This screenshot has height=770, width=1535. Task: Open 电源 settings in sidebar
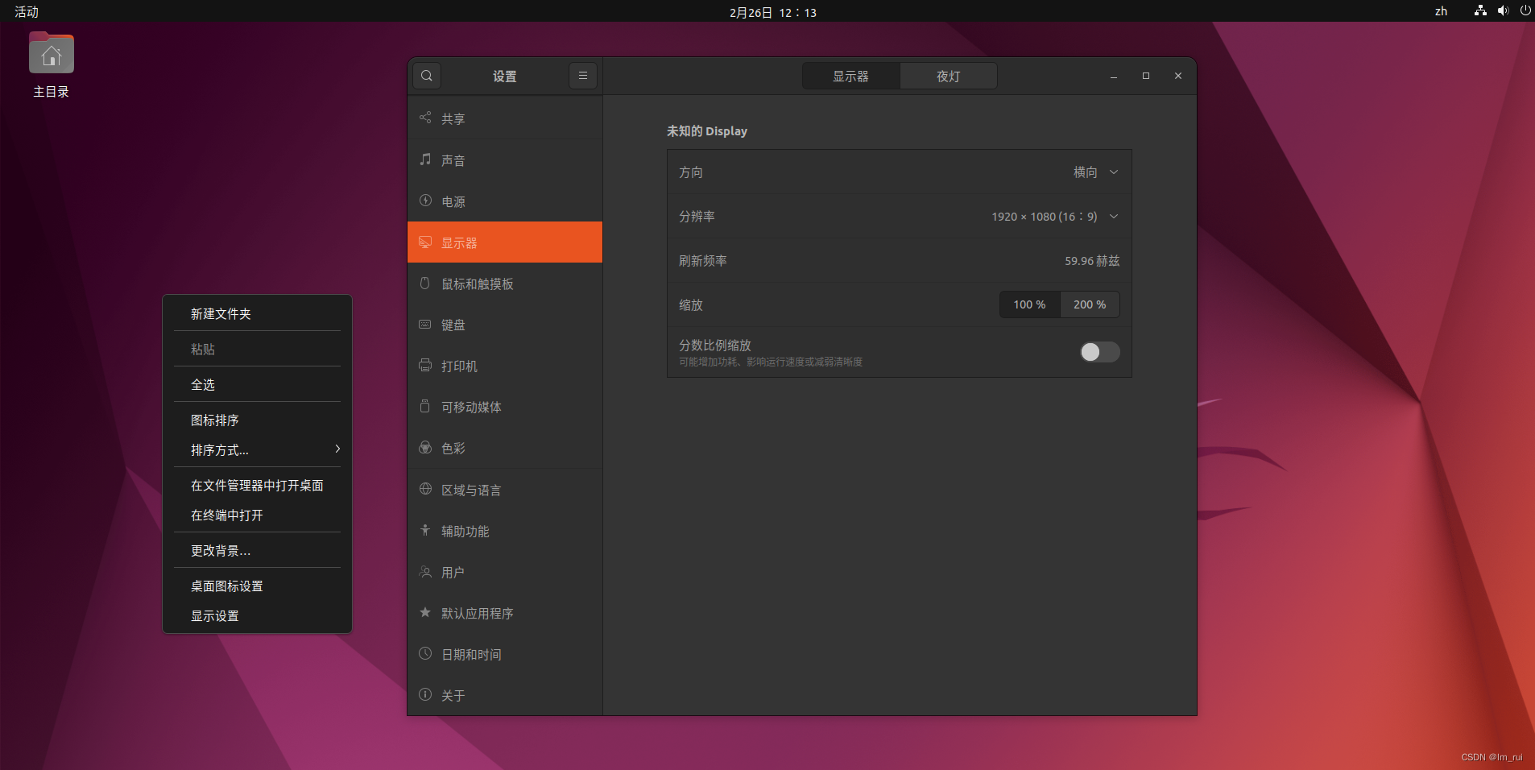505,201
